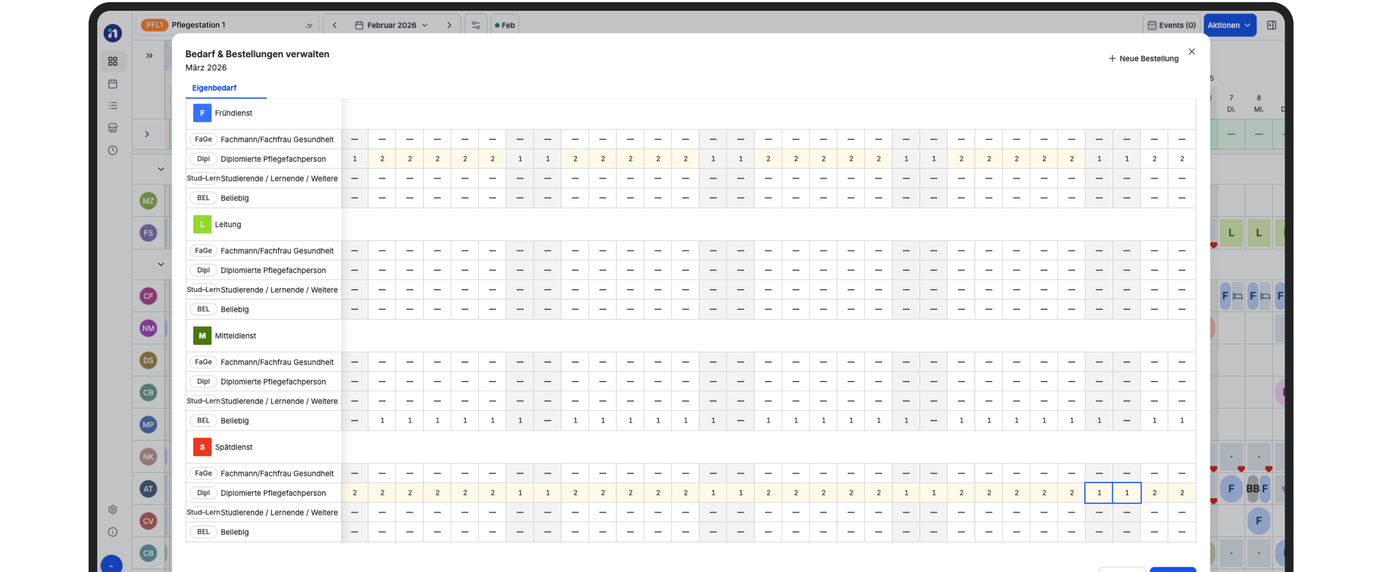Select first cell of Mitteldienst Beliebig row

354,420
